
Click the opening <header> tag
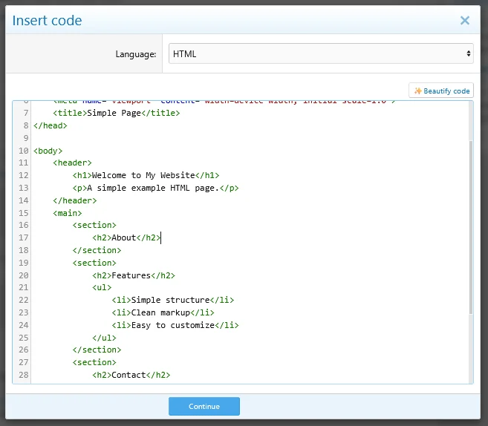pyautogui.click(x=72, y=163)
